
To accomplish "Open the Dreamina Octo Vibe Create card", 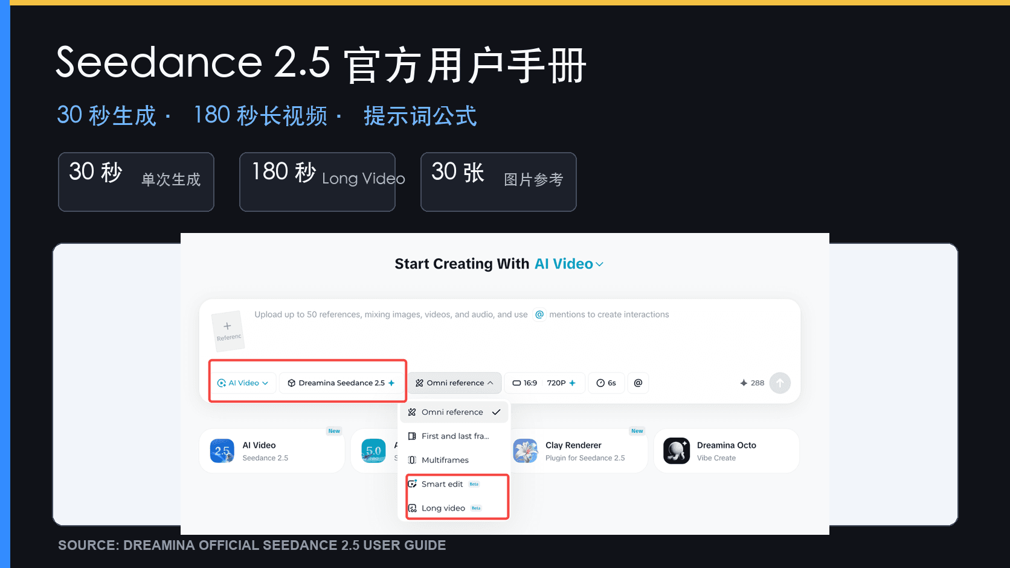I will coord(727,451).
